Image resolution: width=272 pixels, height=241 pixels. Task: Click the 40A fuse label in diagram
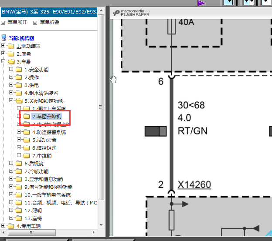coord(186,22)
